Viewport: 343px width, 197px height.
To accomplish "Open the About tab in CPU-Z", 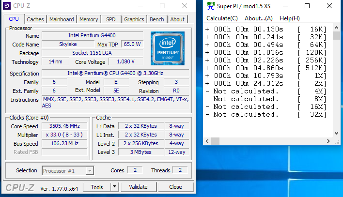I will coord(177,19).
